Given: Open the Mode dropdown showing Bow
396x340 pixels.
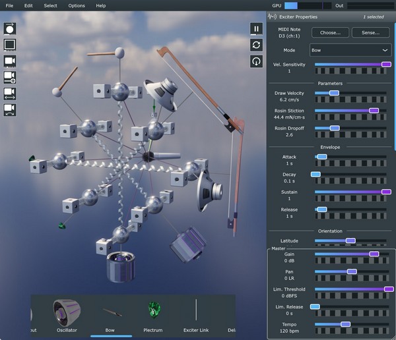Looking at the screenshot, I should (350, 50).
